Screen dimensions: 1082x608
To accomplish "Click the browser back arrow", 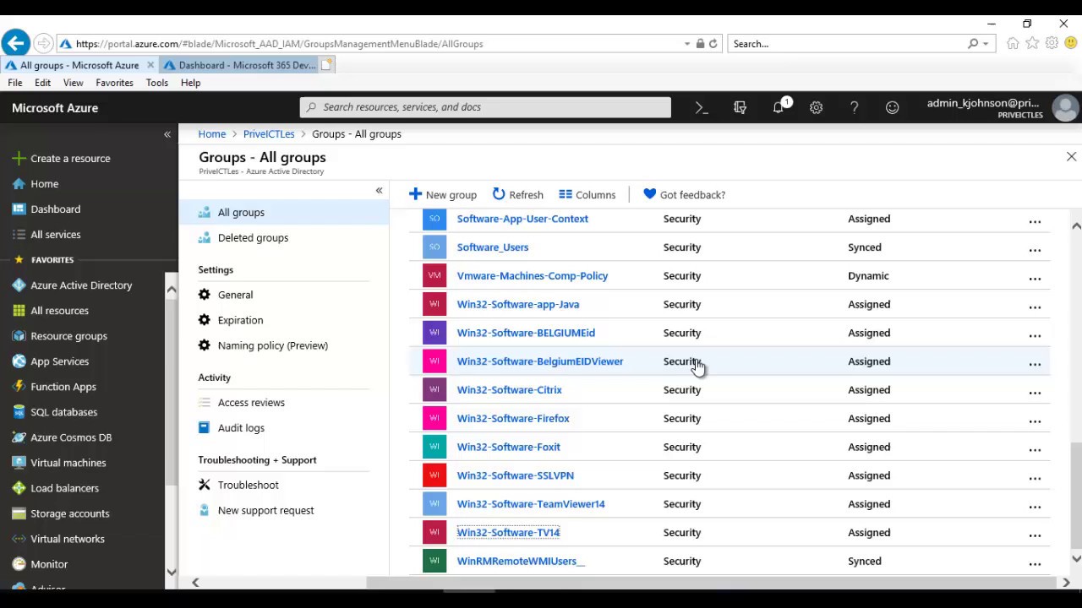I will pyautogui.click(x=15, y=43).
